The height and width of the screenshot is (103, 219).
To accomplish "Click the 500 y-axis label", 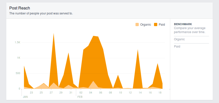I will (18, 73).
